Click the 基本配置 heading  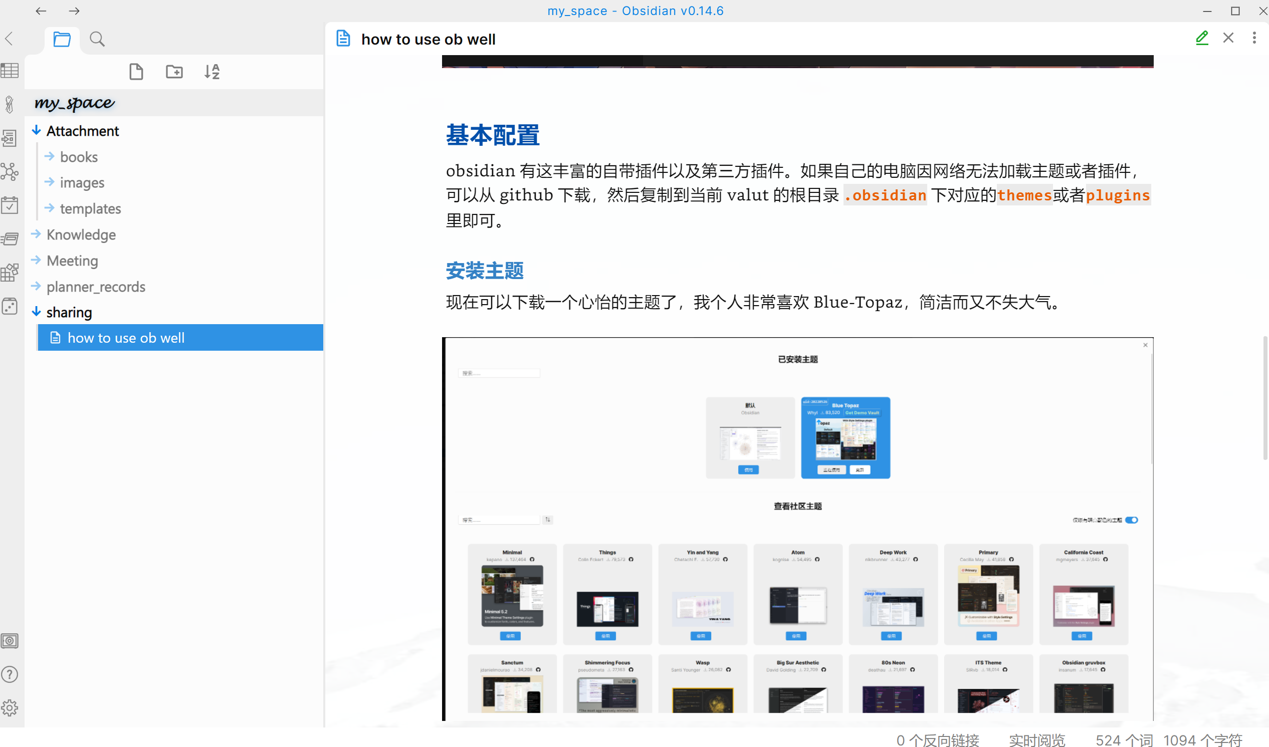point(493,135)
